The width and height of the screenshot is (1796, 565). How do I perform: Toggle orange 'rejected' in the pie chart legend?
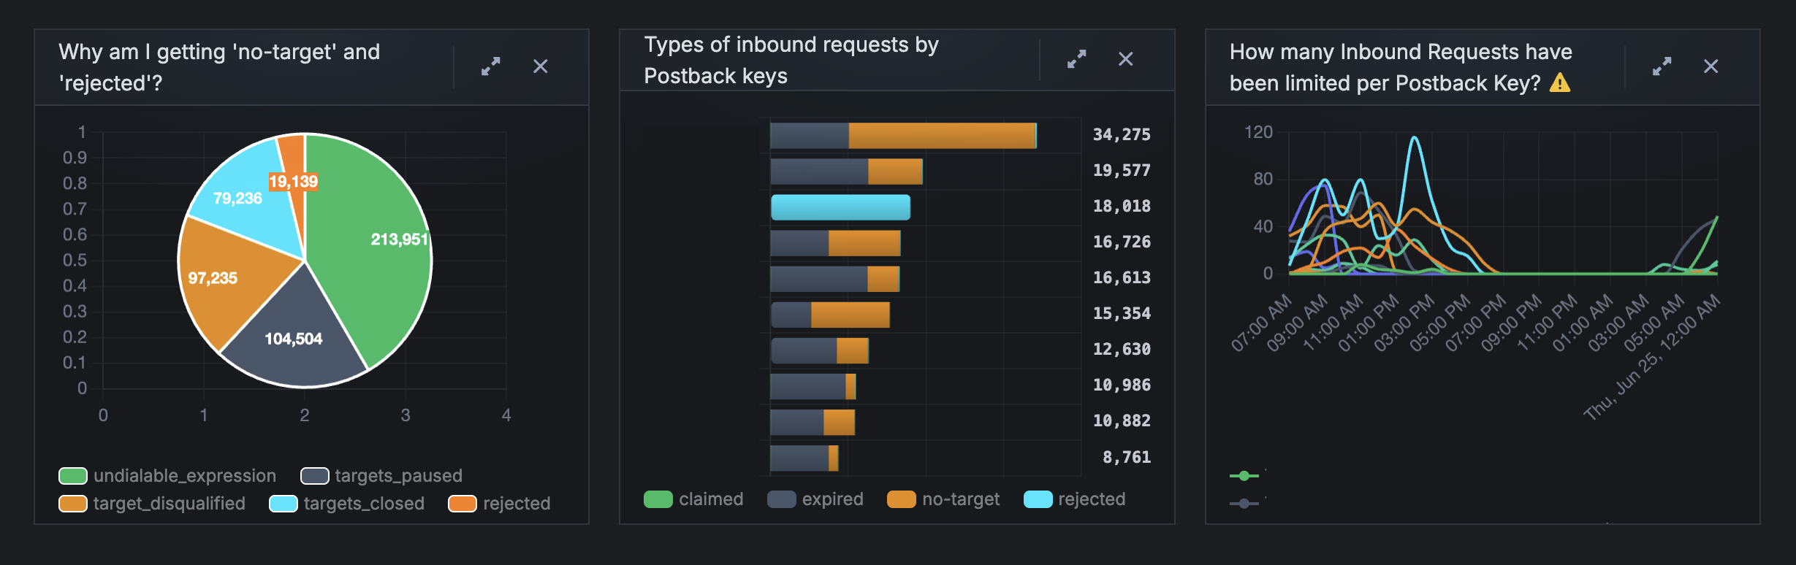pos(499,504)
